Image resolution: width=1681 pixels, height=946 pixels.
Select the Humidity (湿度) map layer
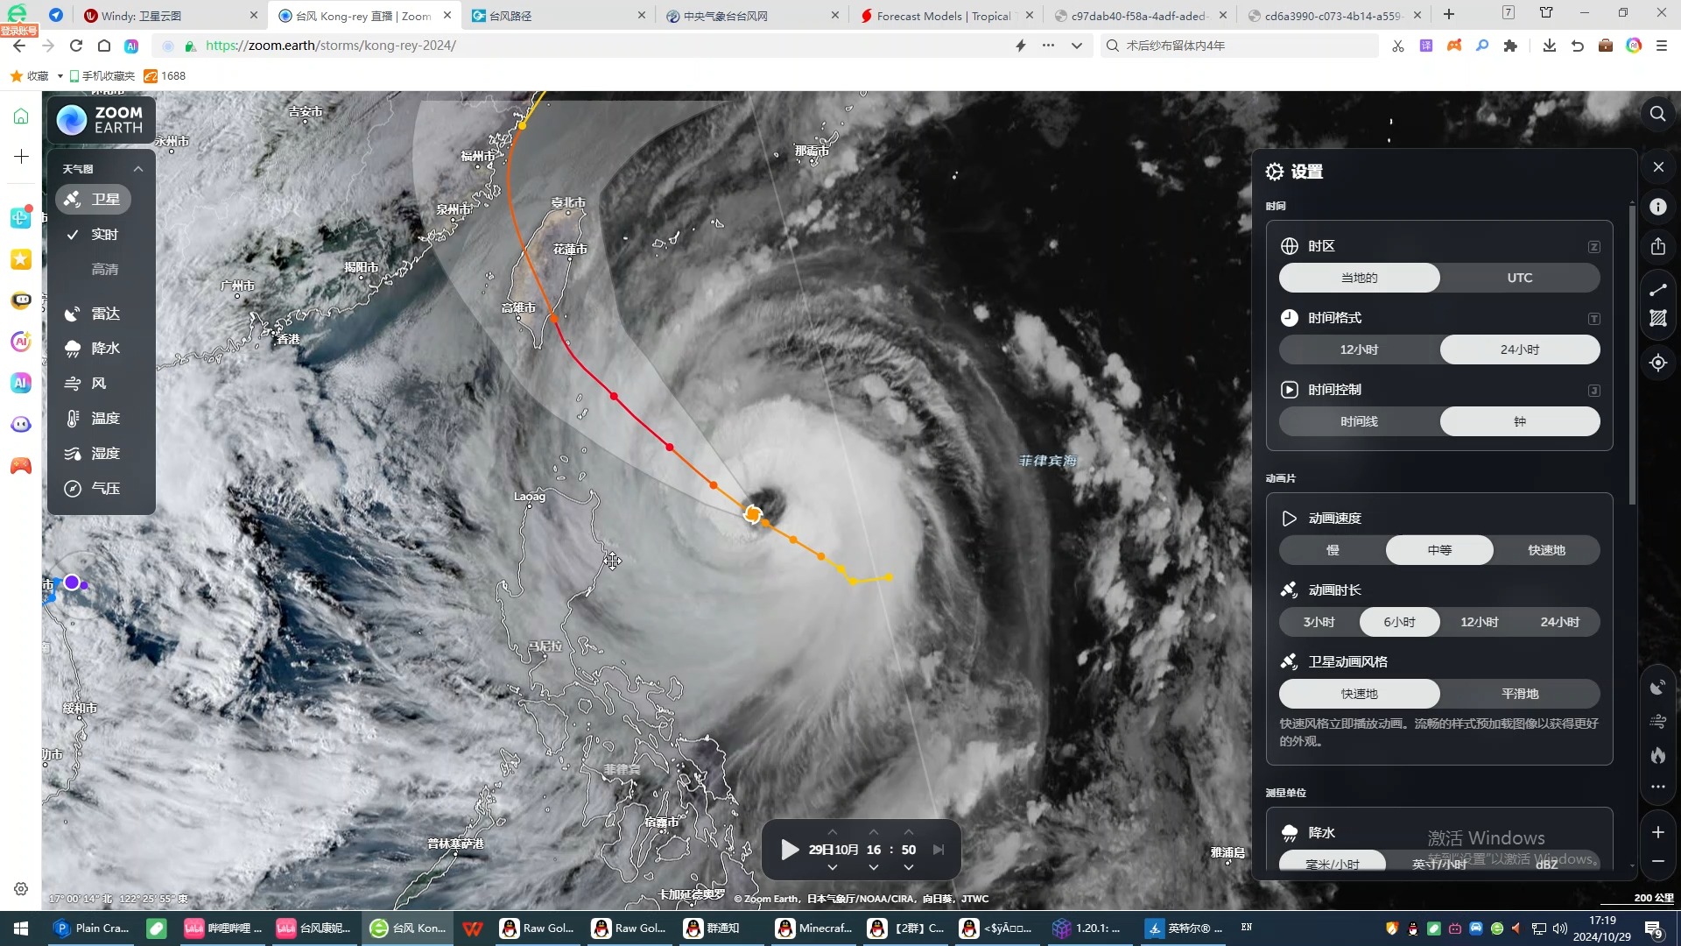(x=94, y=454)
